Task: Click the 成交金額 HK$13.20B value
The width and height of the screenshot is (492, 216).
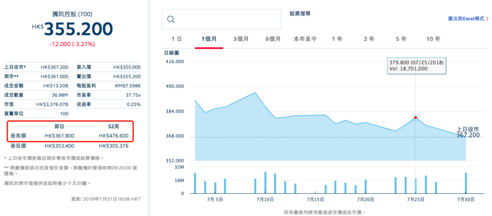Action: coord(56,86)
